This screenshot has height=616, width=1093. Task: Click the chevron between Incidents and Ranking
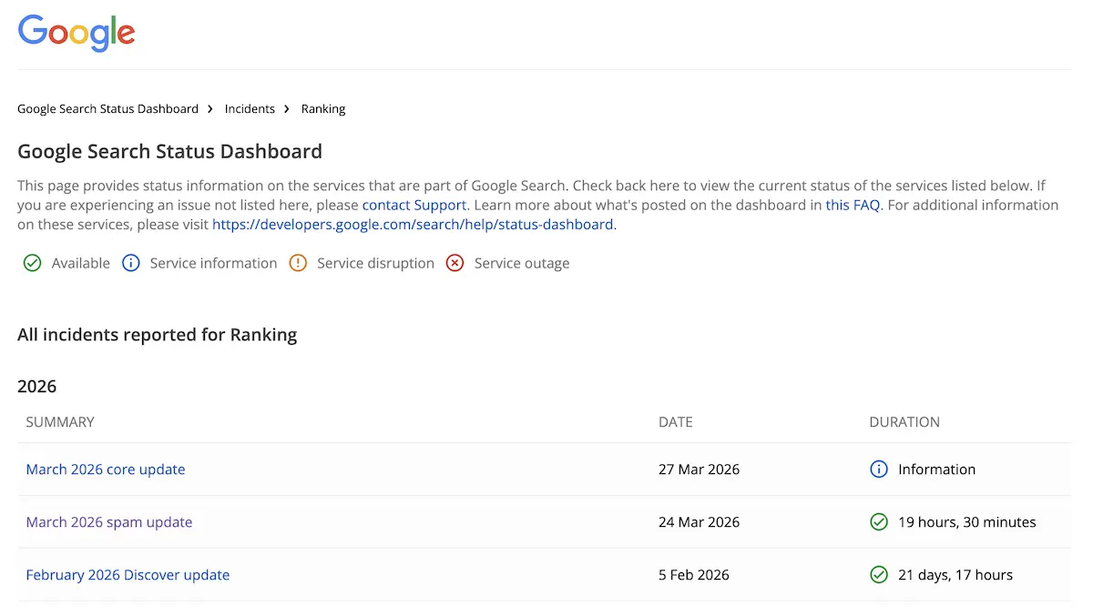coord(285,108)
